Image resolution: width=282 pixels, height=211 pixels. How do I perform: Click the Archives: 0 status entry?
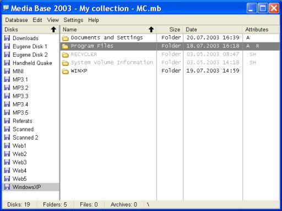(124, 204)
